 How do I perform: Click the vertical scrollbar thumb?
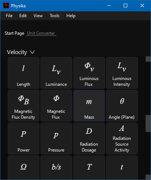148,123
